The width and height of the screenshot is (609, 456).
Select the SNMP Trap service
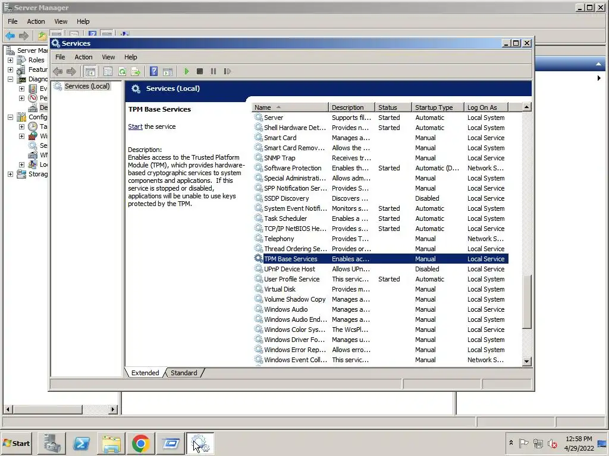coord(381,158)
